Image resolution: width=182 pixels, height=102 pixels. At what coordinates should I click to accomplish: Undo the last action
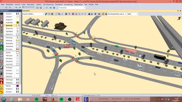click(16, 8)
